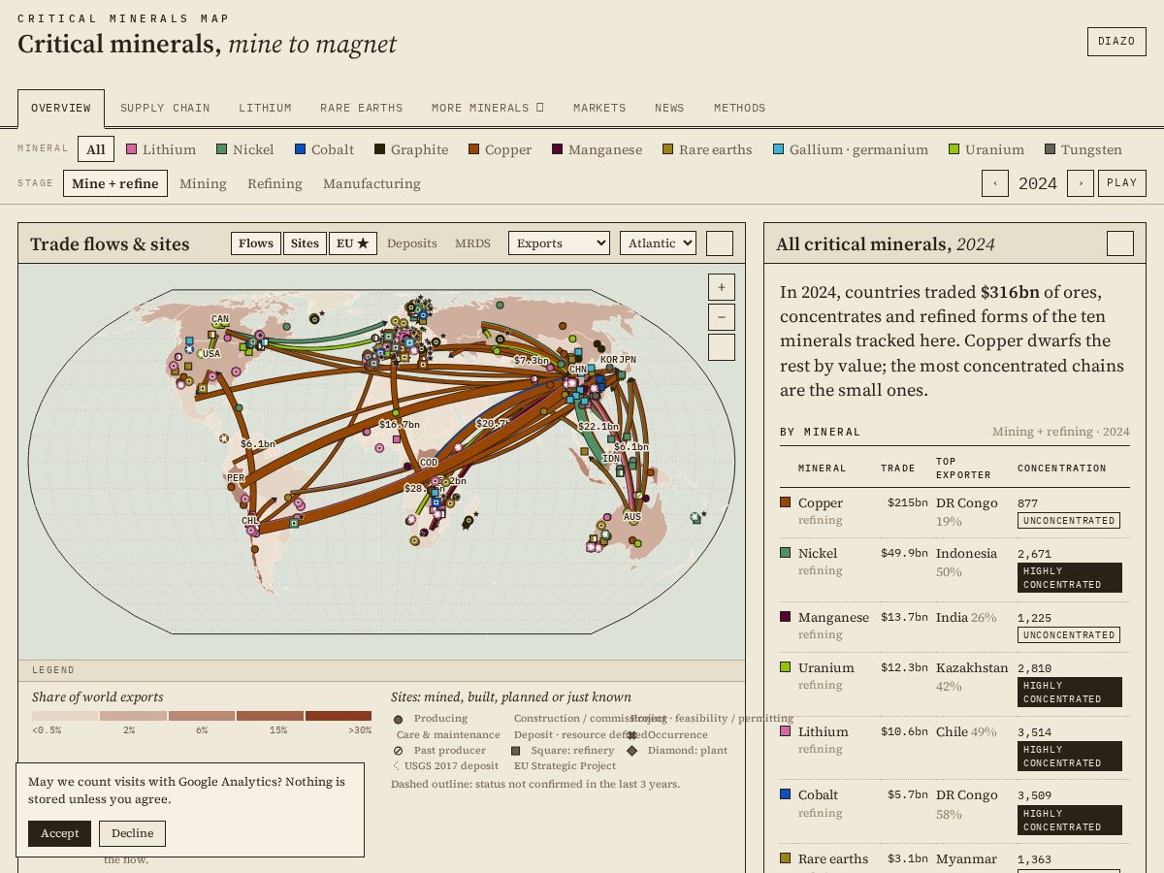Decline Google Analytics tracking

click(x=132, y=833)
